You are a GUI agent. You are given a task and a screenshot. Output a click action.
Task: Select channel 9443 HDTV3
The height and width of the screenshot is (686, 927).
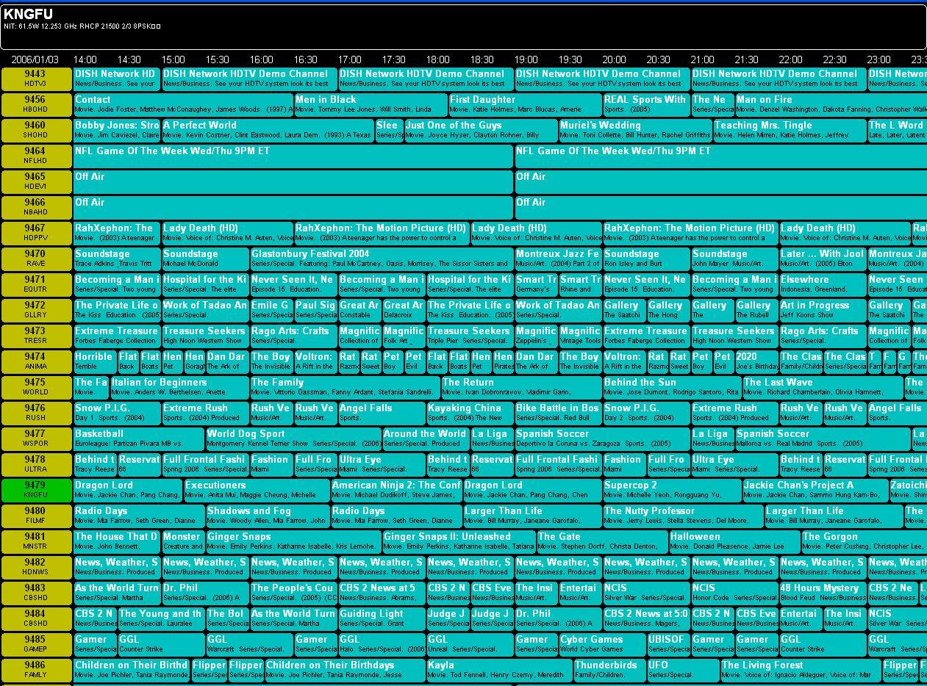[x=36, y=79]
